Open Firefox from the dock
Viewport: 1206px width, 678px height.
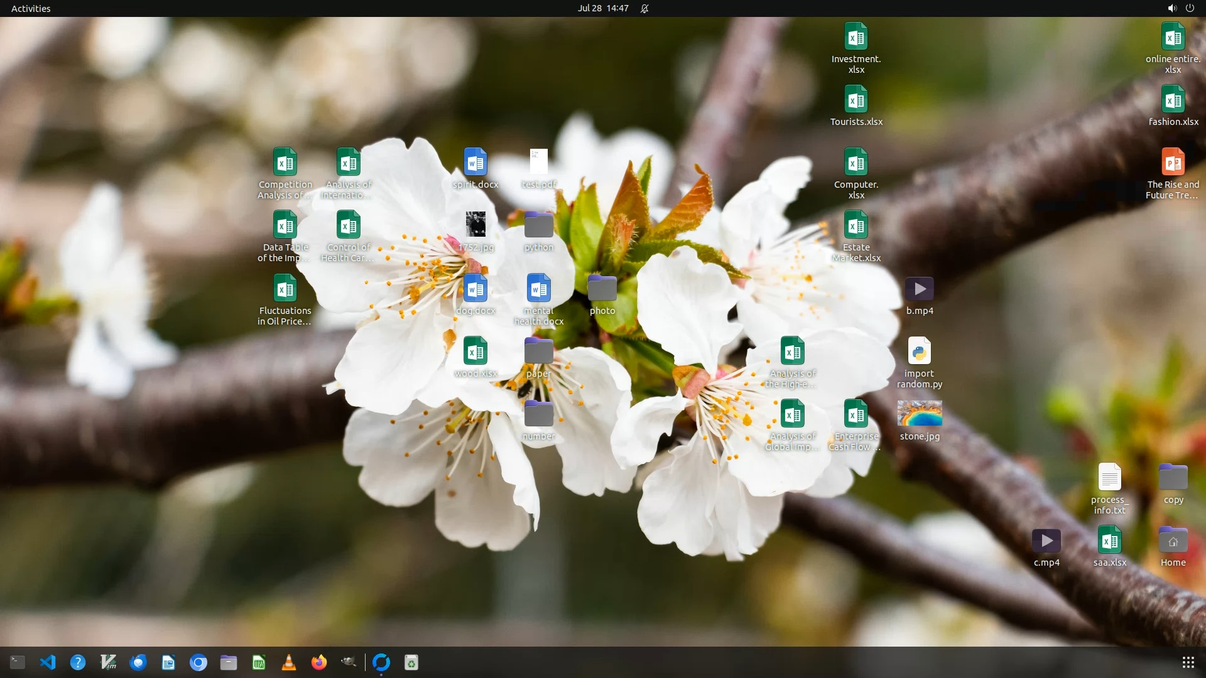tap(319, 662)
